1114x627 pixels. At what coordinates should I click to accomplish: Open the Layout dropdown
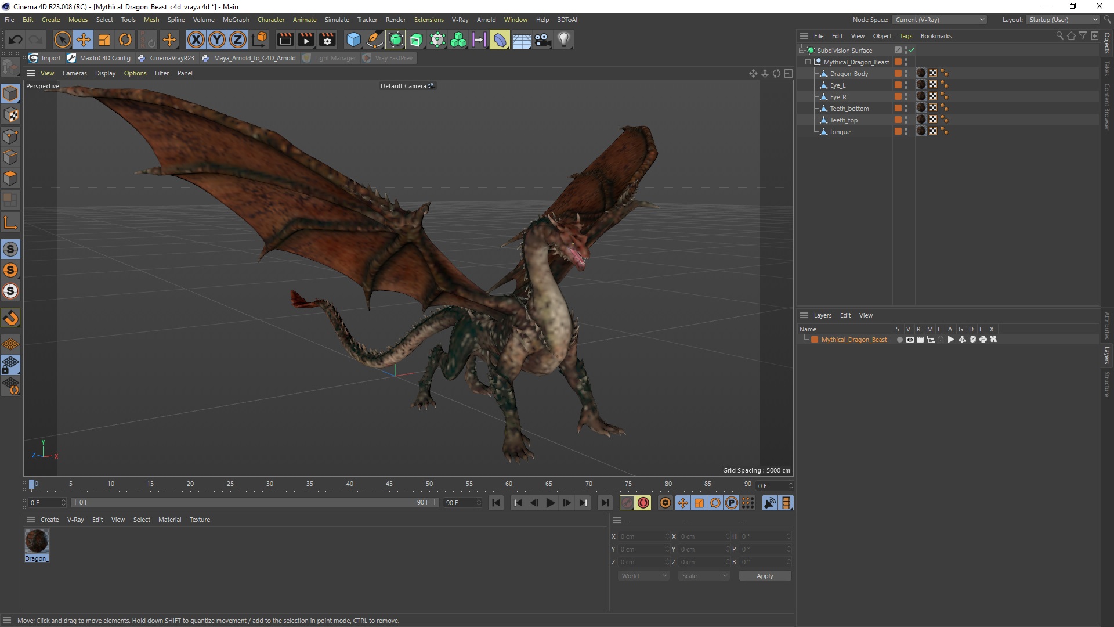(1063, 20)
